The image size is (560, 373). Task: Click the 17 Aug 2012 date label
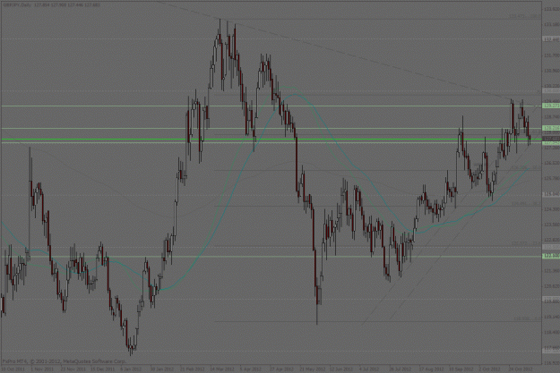(432, 369)
